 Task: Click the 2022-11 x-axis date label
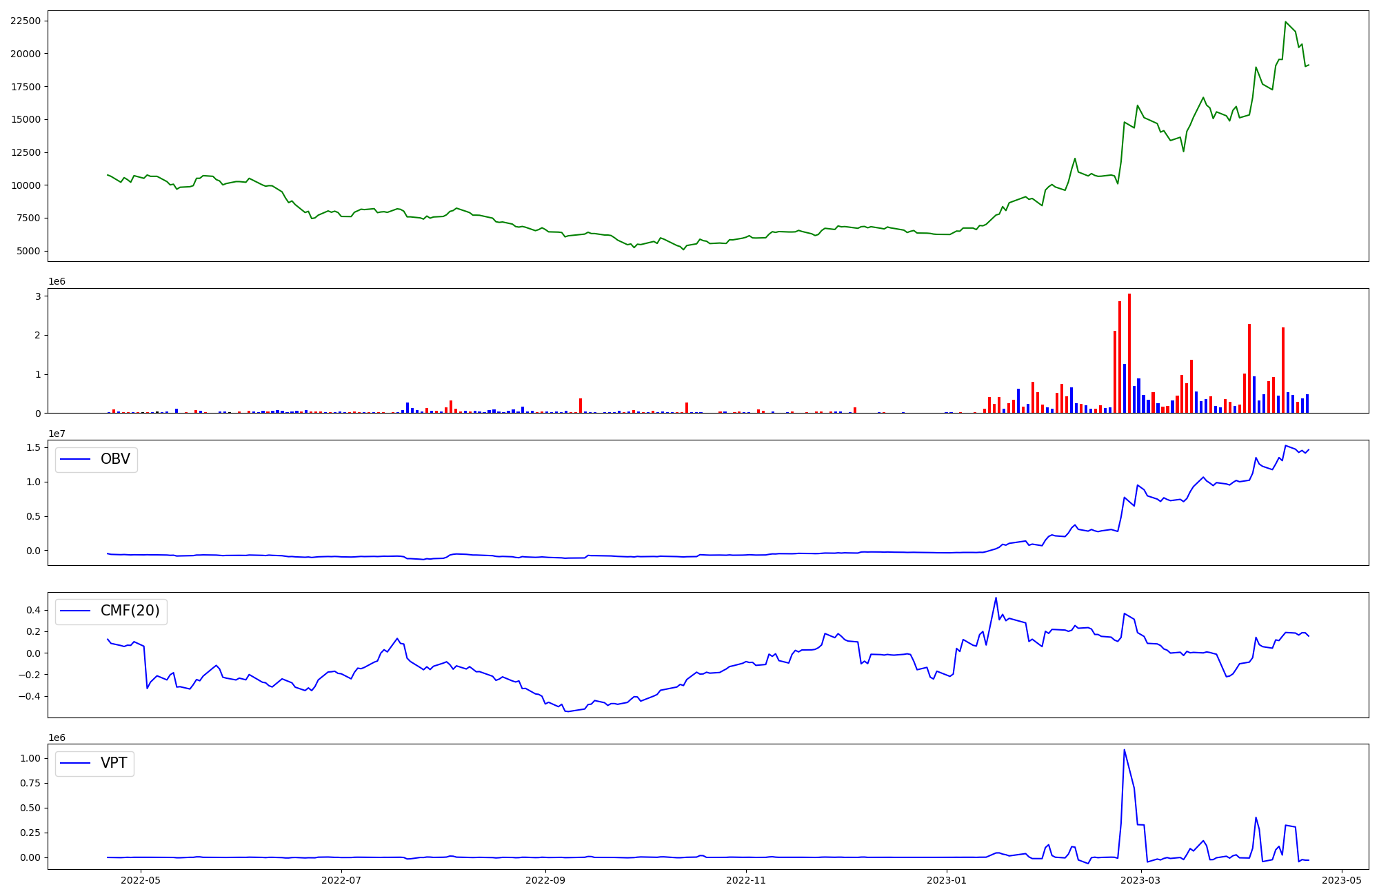[746, 880]
